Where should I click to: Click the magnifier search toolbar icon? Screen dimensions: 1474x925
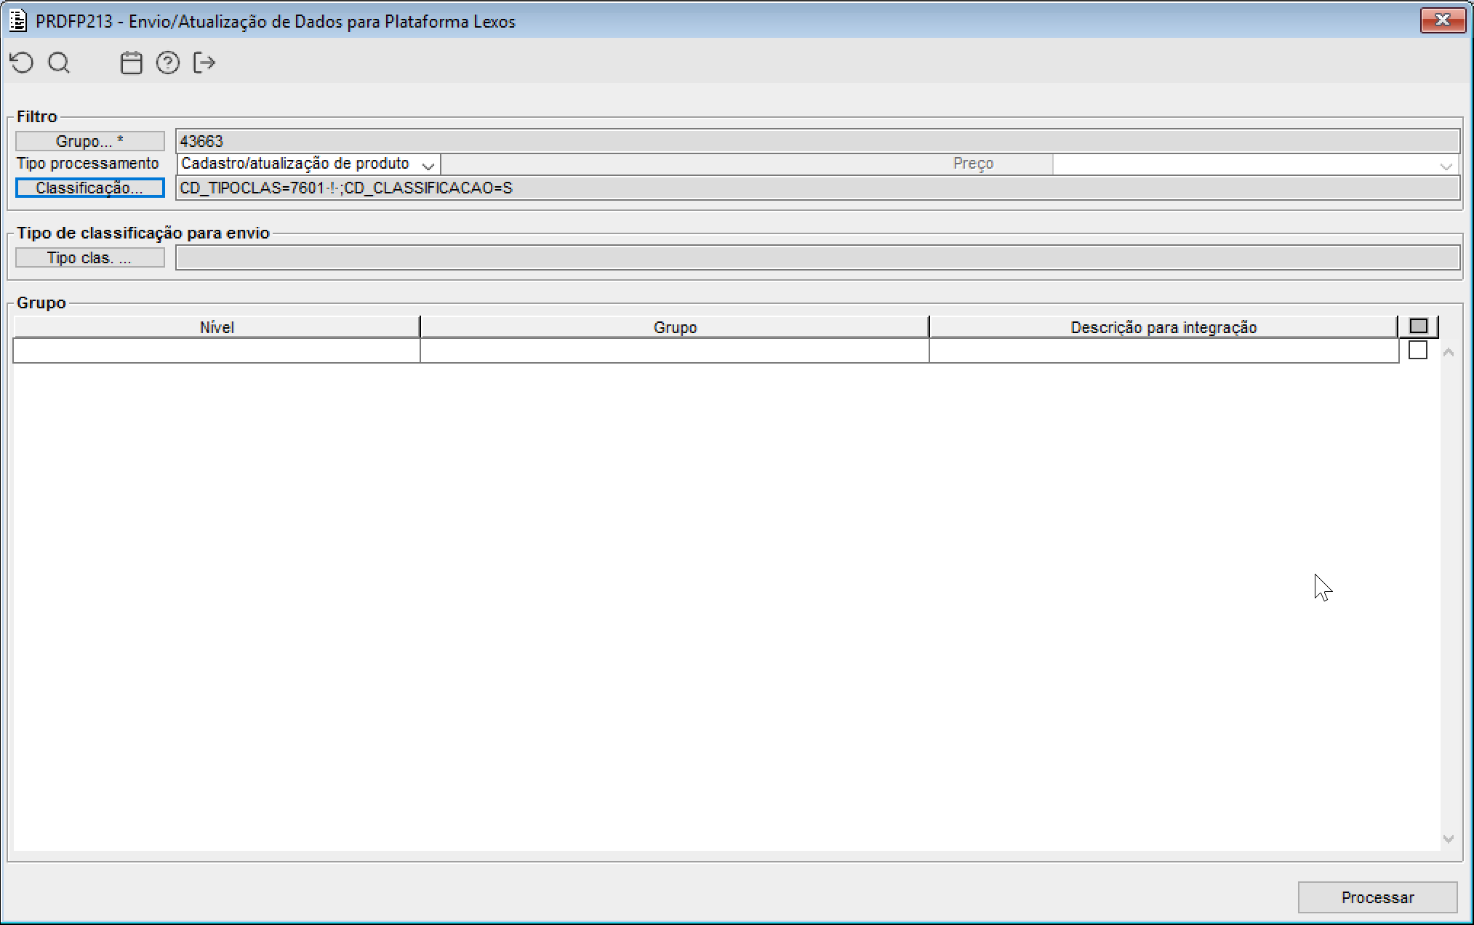click(59, 63)
